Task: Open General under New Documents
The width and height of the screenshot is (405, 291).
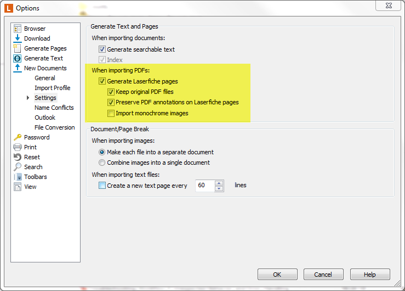Action: 45,78
